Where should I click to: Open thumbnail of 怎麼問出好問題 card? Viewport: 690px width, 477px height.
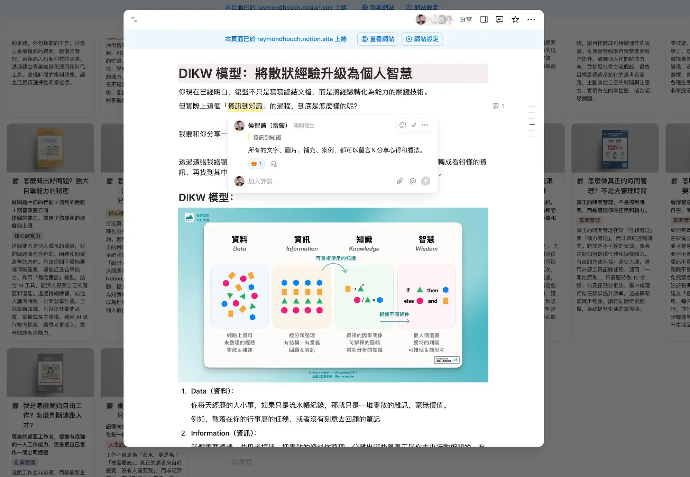tap(50, 148)
